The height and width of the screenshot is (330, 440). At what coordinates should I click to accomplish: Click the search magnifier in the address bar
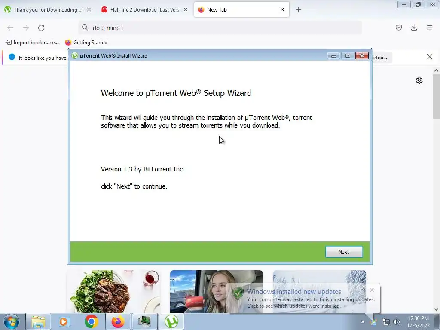point(85,27)
